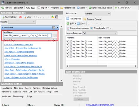Add a Move batch method
Image resolution: width=139 pixels, height=107 pixels.
pos(28,88)
